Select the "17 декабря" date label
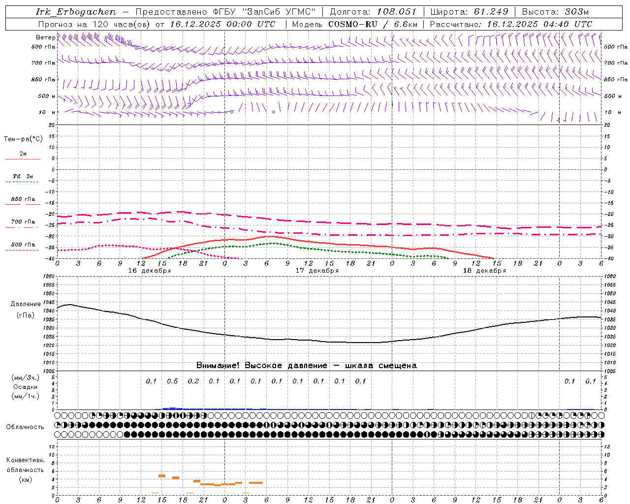The image size is (630, 504). (317, 271)
